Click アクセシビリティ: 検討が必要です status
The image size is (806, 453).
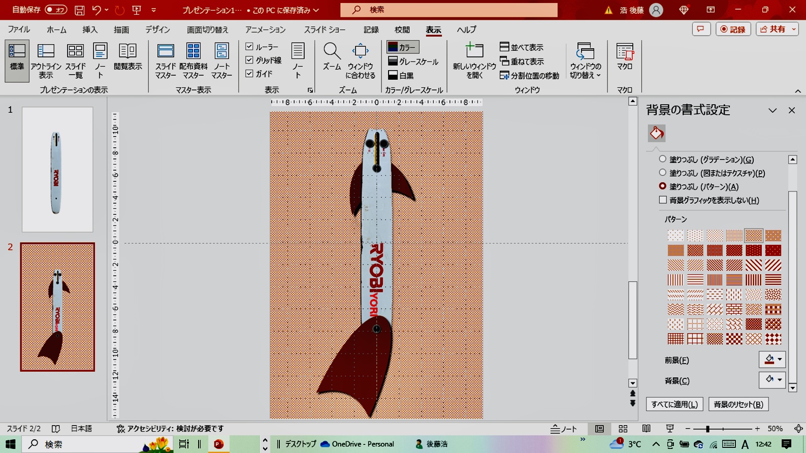[x=170, y=429]
